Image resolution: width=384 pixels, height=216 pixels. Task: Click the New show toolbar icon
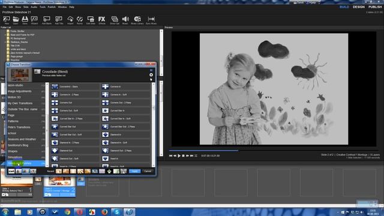tap(7, 20)
